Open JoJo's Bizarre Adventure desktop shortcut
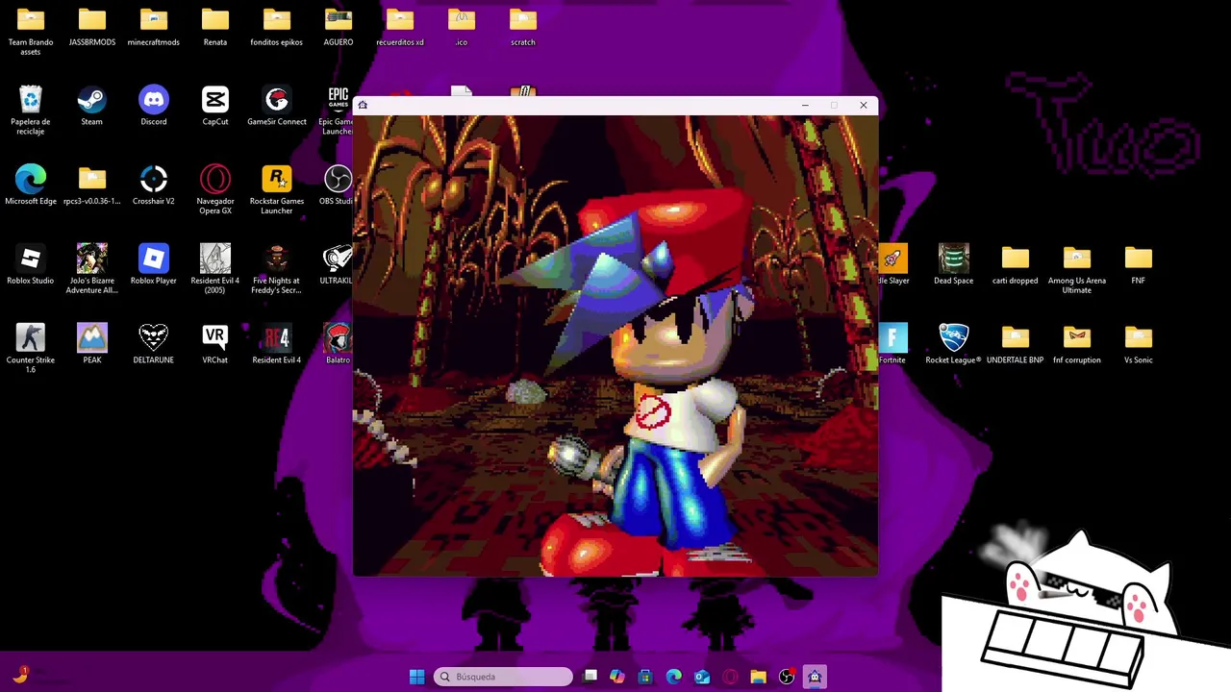This screenshot has width=1231, height=692. pos(91,269)
